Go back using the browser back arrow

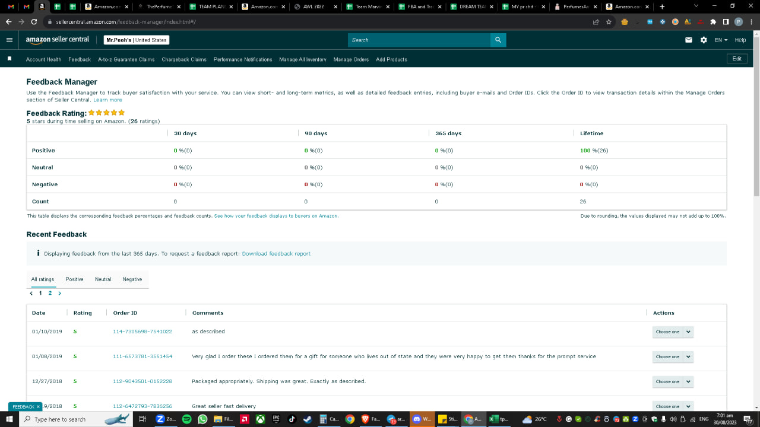click(x=8, y=22)
